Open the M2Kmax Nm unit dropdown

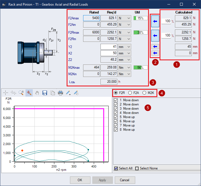tap(125, 67)
